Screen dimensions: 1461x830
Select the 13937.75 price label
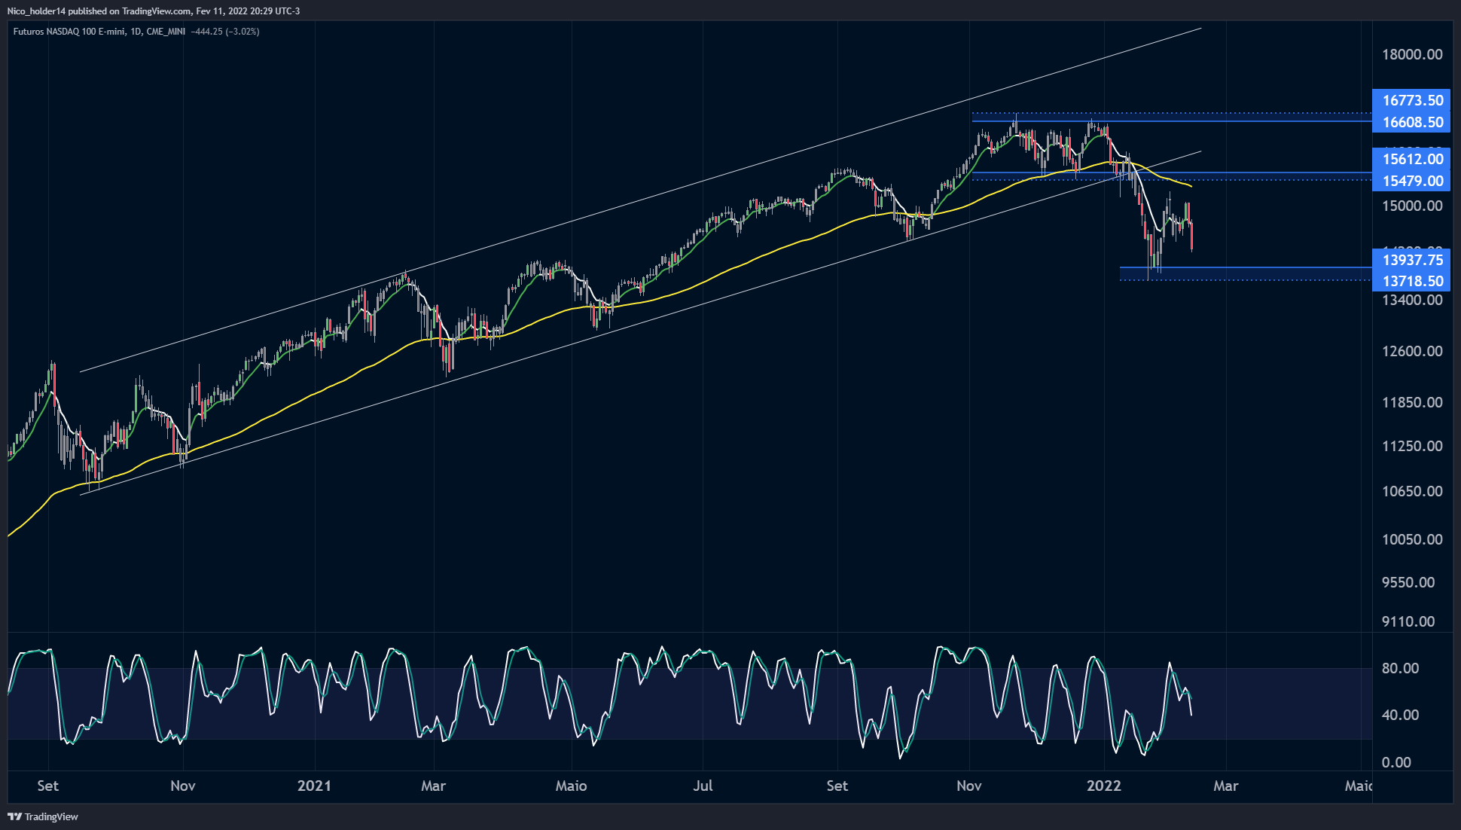[1412, 260]
